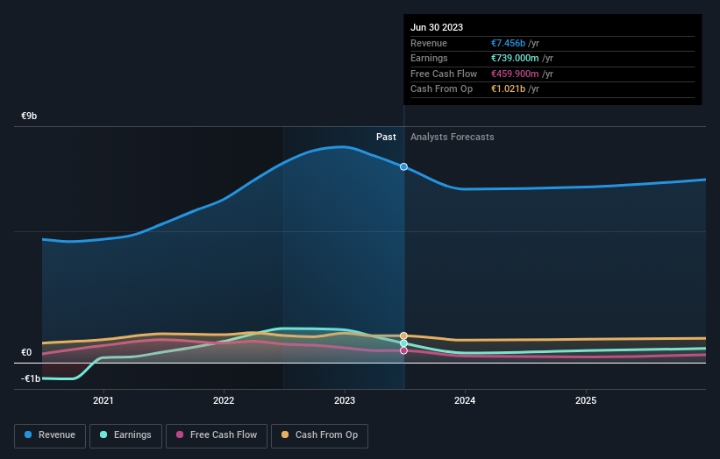Click the 'Cash From Op' row label in tooltip
The image size is (720, 459).
441,89
